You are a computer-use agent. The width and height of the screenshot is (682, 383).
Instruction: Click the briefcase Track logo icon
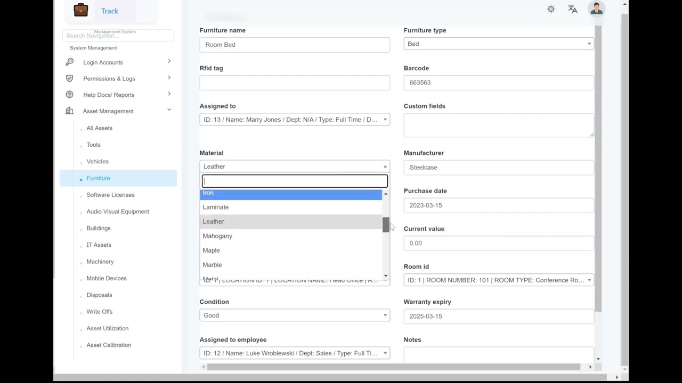(81, 10)
